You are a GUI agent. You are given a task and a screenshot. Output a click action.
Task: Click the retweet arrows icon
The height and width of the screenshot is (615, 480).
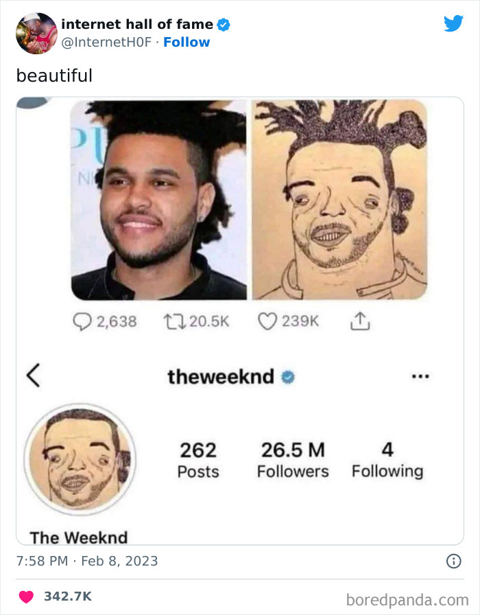pos(174,322)
